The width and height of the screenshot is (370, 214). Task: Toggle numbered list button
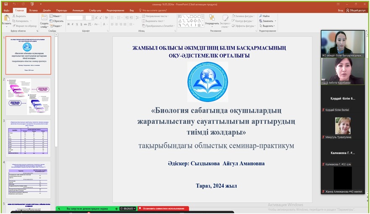120,18
